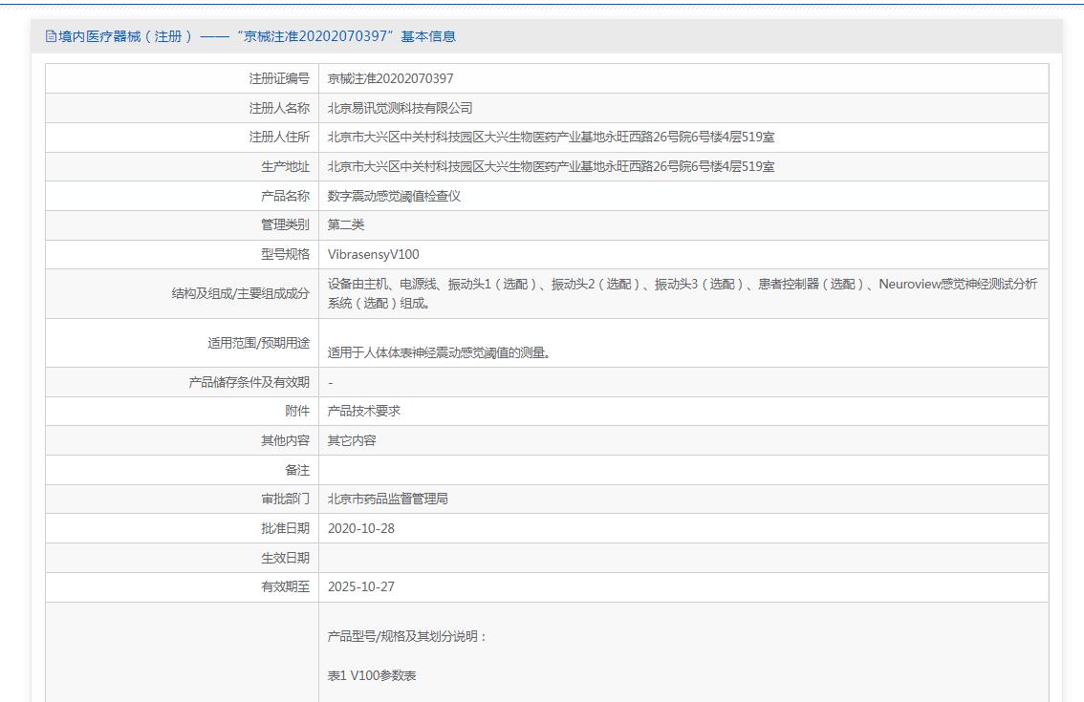Select product name 数字震动感觉阈值检查仪
Viewport: 1084px width, 702px height.
pos(394,196)
